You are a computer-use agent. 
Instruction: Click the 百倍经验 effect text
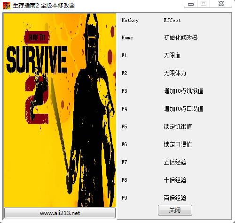(x=175, y=198)
